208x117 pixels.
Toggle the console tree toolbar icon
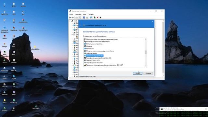77,18
